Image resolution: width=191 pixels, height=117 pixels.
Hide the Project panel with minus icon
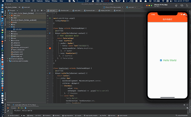click(x=45, y=11)
